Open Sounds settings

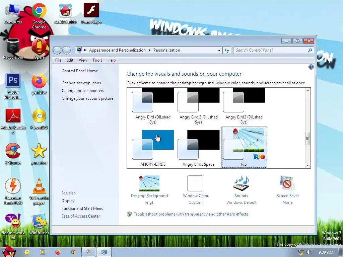click(241, 190)
